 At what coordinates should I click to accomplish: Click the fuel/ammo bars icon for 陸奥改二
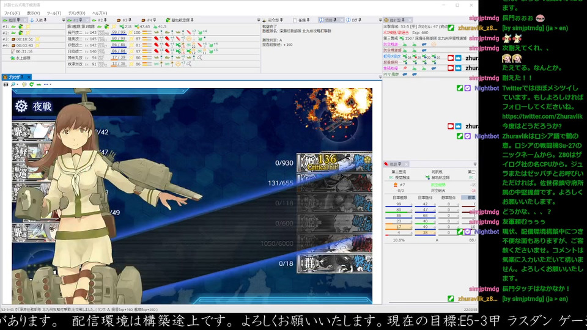147,39
